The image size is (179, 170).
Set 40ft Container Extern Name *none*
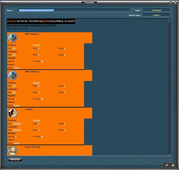click(x=17, y=68)
